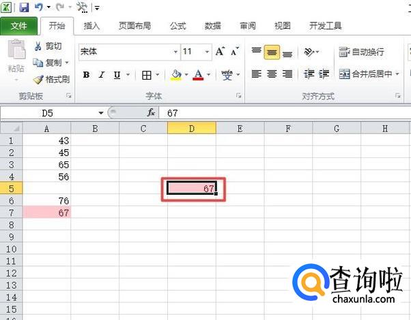411x320 pixels.
Task: Click the Fill Color paint bucket icon
Action: [176, 75]
